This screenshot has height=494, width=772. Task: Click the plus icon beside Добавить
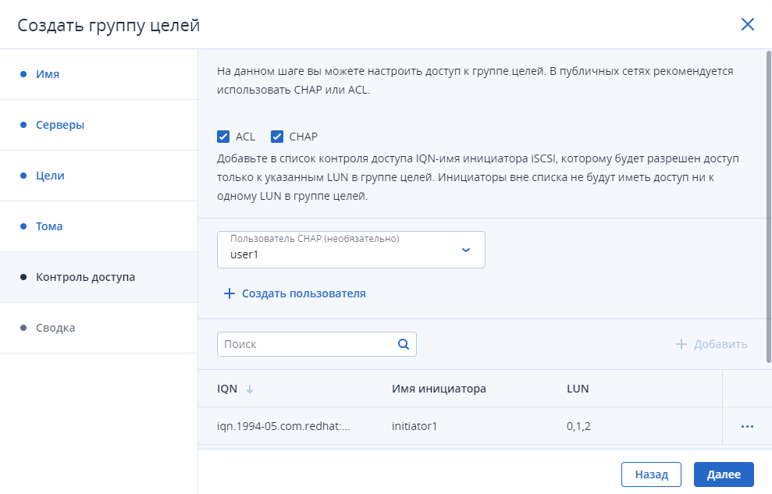681,344
